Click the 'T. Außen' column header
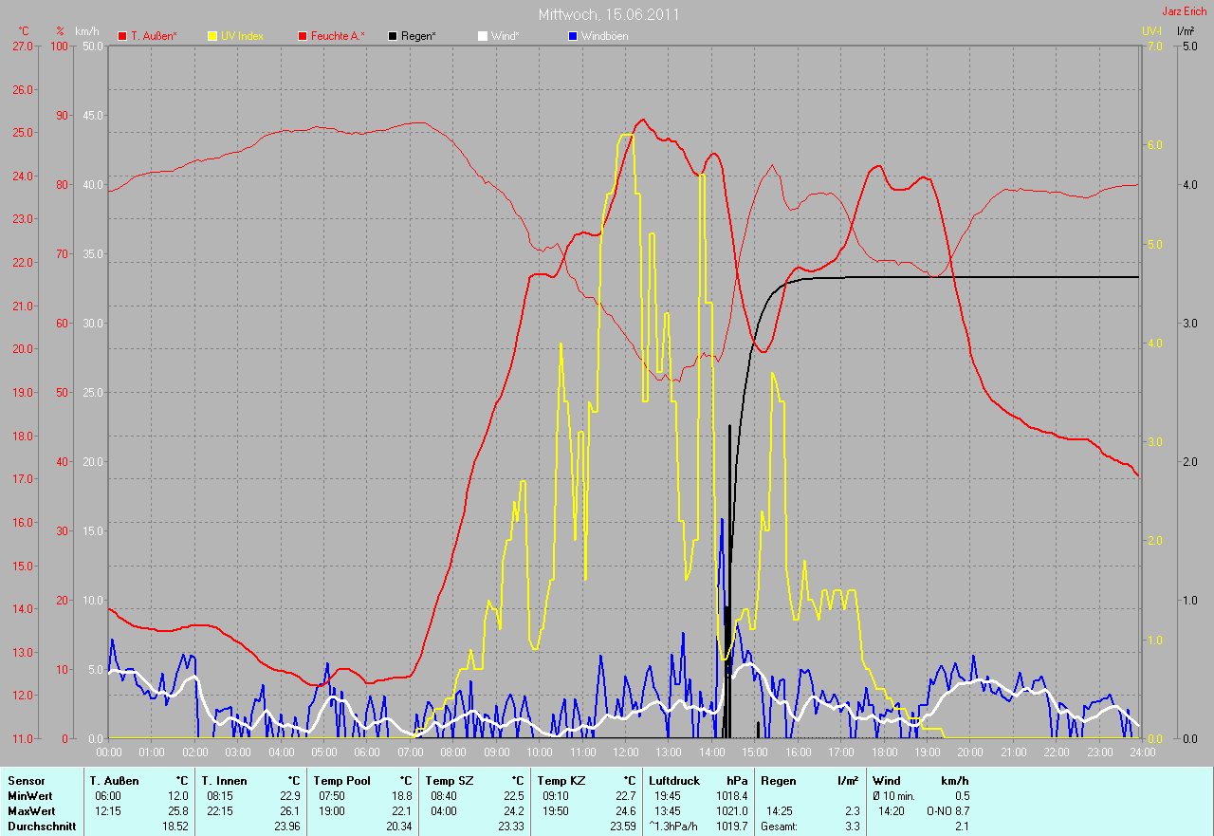 click(116, 781)
